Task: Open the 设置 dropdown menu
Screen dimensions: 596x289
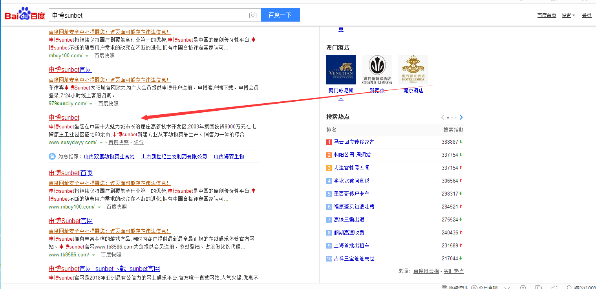Action: pos(568,15)
